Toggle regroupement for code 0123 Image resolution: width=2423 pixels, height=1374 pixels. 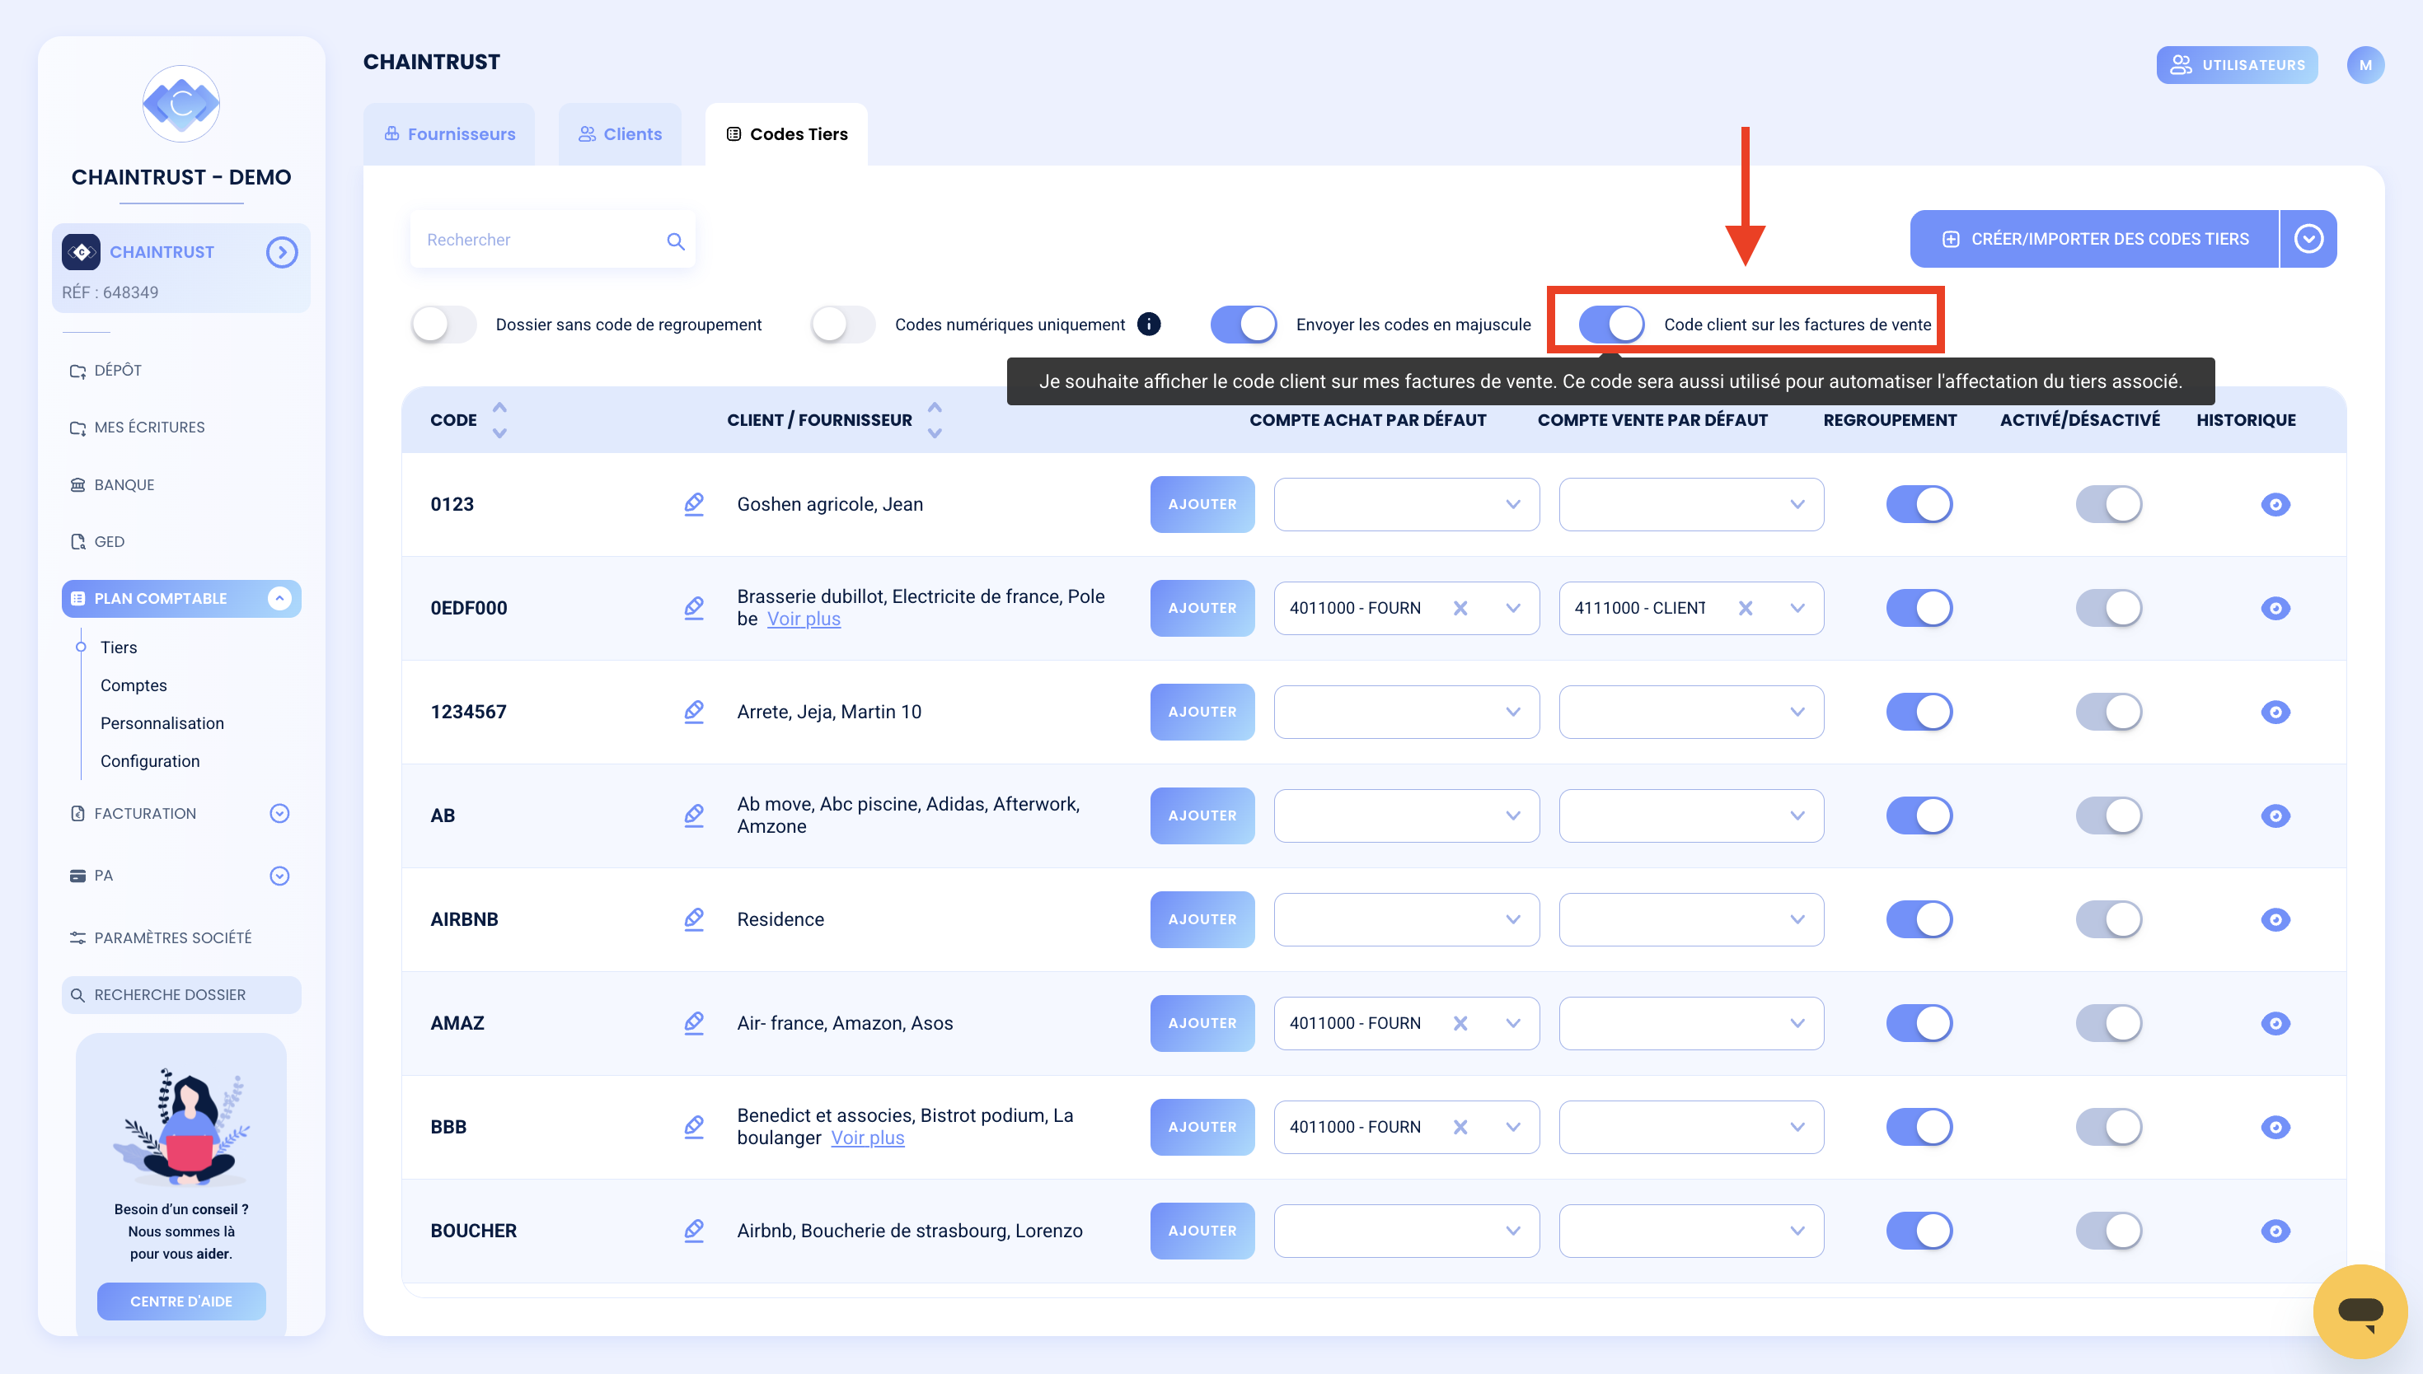[1919, 504]
